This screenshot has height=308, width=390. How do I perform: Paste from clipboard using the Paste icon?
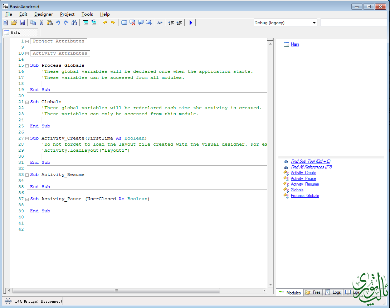pos(50,22)
